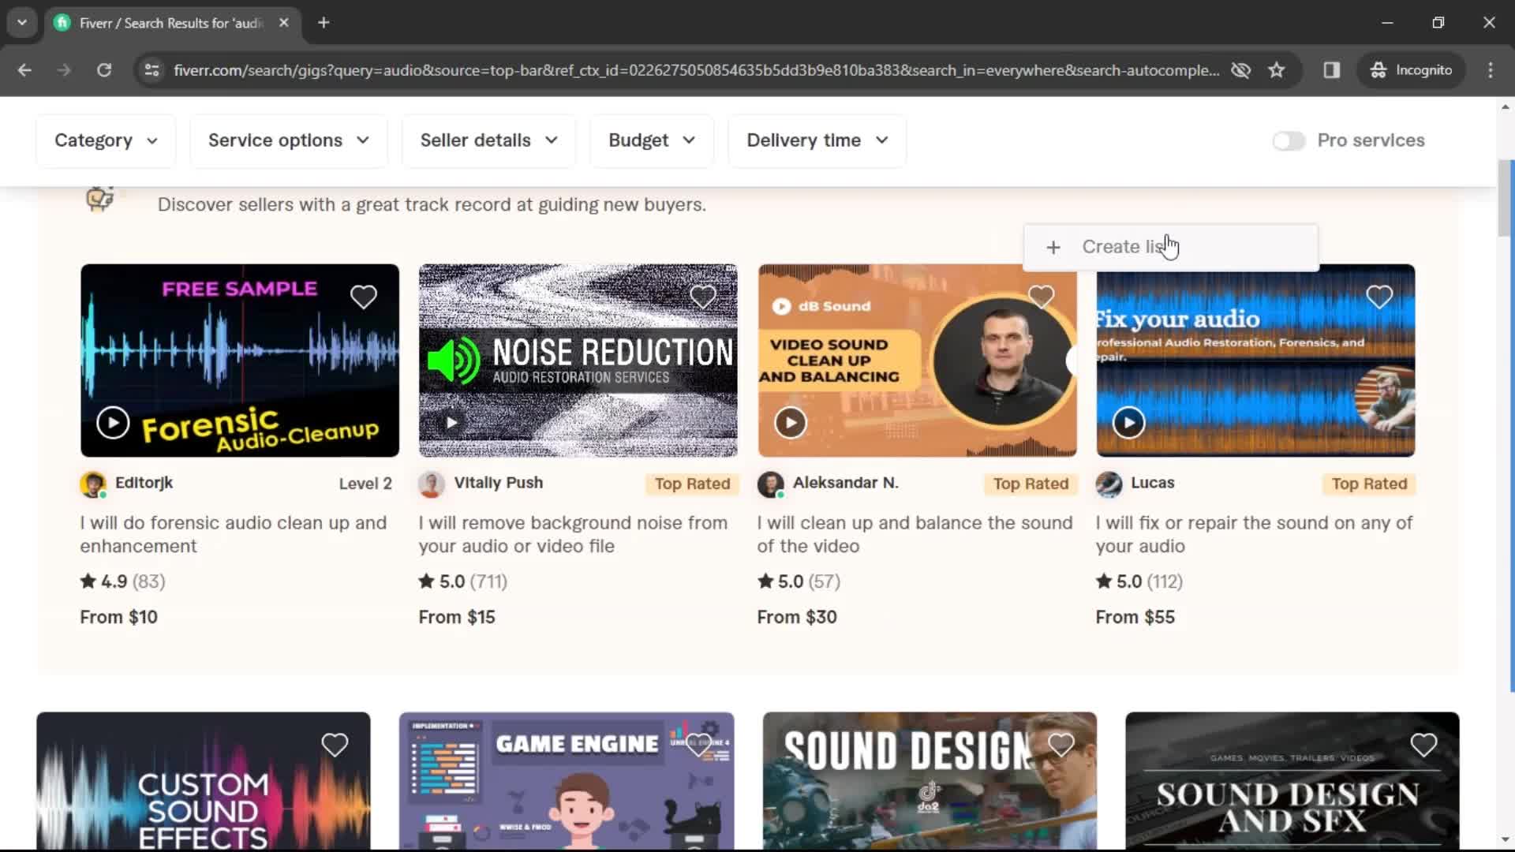This screenshot has width=1515, height=852.
Task: Favorite the Forensic Audio-Cleanup gig heart
Action: [363, 297]
